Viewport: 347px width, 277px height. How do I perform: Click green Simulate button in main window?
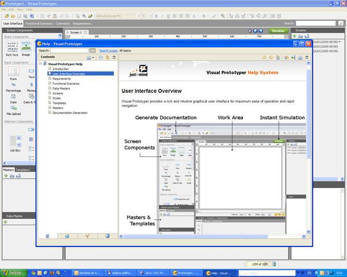point(278,31)
